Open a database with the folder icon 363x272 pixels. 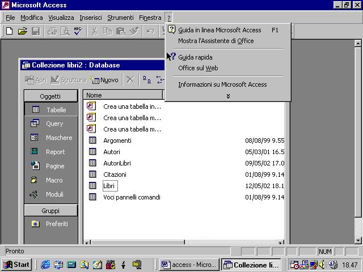click(23, 31)
